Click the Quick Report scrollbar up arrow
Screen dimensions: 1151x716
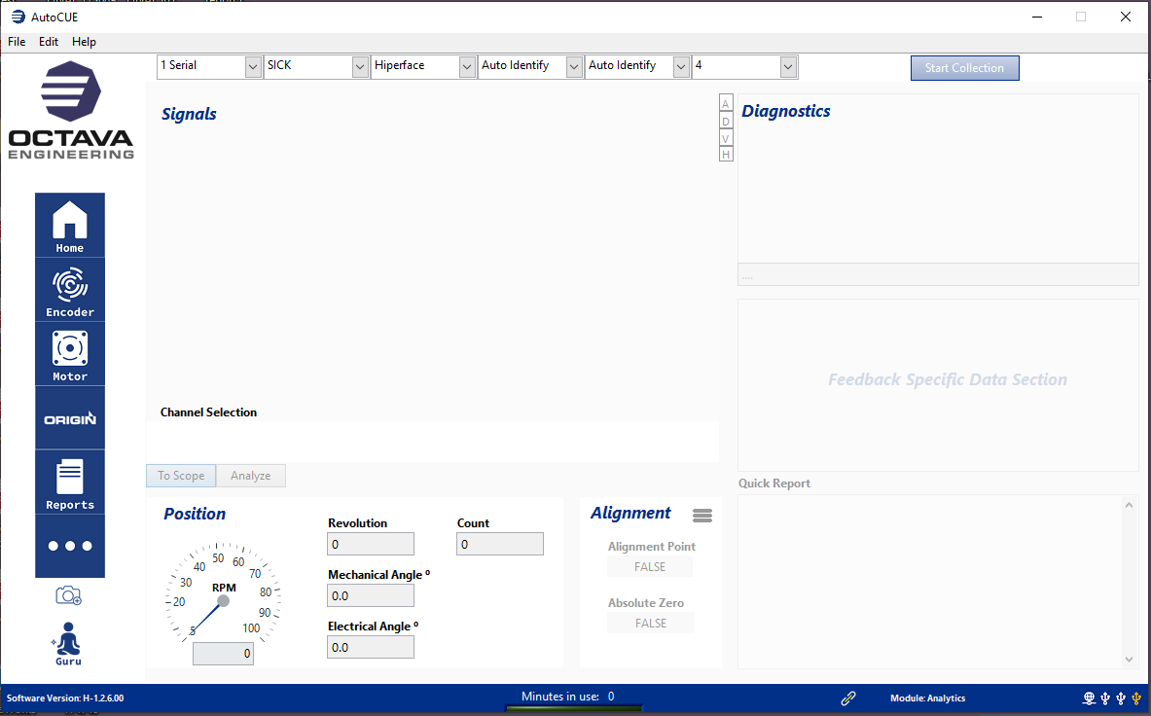1129,505
